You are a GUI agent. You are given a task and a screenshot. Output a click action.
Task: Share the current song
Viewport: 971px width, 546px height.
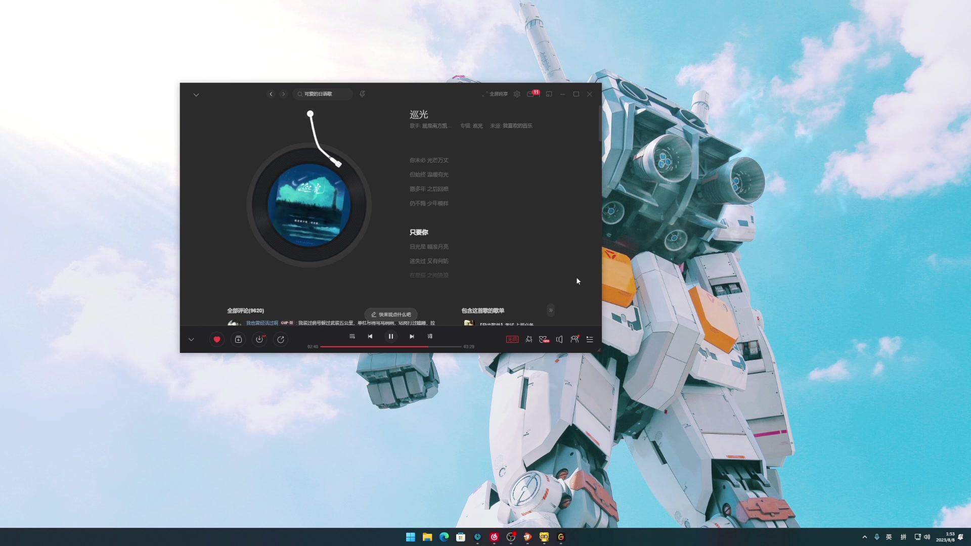(281, 339)
